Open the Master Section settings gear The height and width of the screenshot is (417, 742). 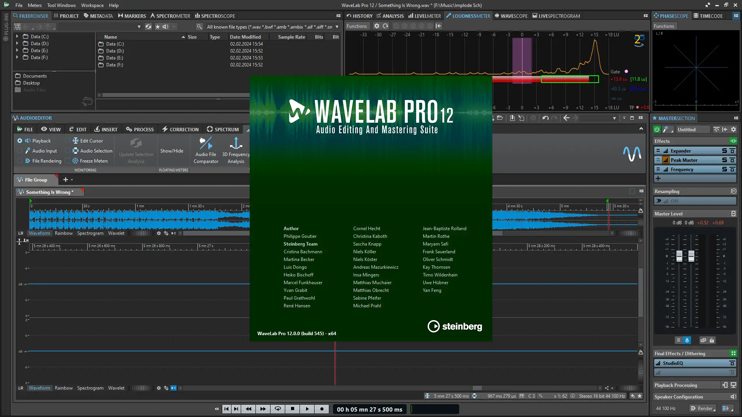pyautogui.click(x=733, y=129)
